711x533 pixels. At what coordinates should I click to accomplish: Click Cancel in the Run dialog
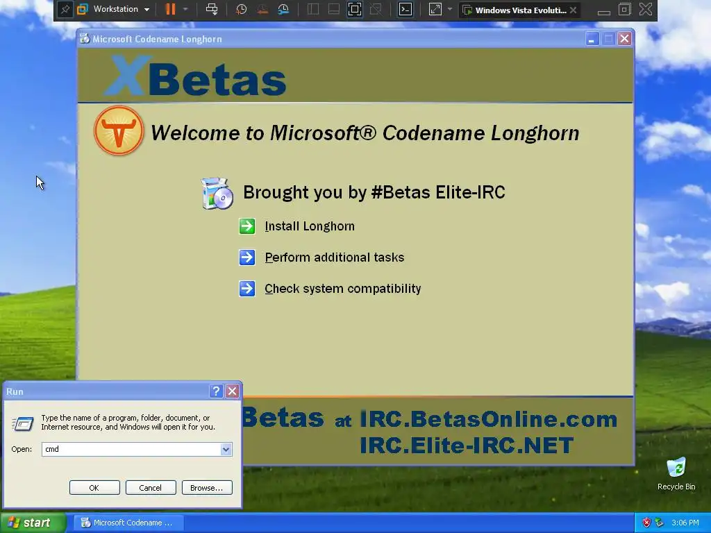(x=151, y=488)
